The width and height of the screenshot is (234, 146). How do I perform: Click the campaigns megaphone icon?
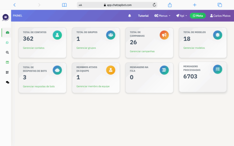point(164,35)
